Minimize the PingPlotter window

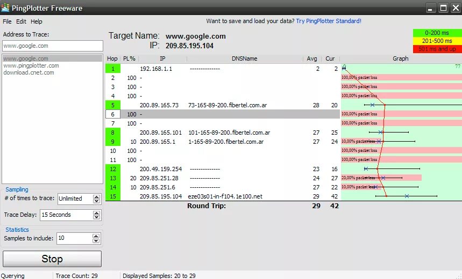(431, 8)
